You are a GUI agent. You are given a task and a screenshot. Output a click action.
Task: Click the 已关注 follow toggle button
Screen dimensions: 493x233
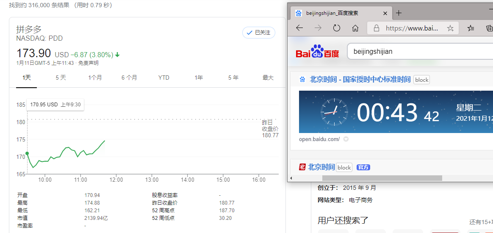coord(259,33)
